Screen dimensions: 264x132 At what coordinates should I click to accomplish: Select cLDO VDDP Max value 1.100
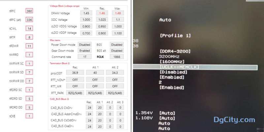[118, 33]
